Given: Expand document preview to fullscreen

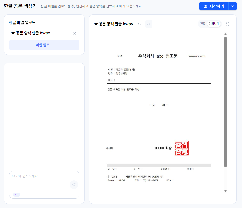Looking at the screenshot, I should coord(228,24).
